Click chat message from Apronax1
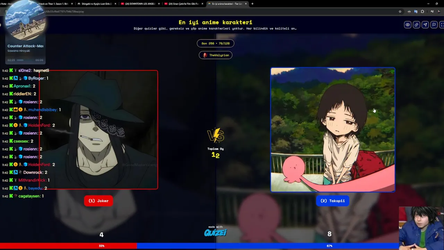Screen dimensions: 444x250 [x=19, y=86]
